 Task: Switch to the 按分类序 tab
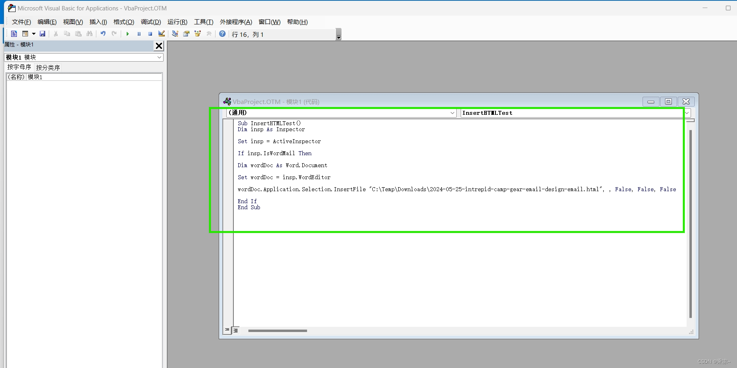pos(48,68)
